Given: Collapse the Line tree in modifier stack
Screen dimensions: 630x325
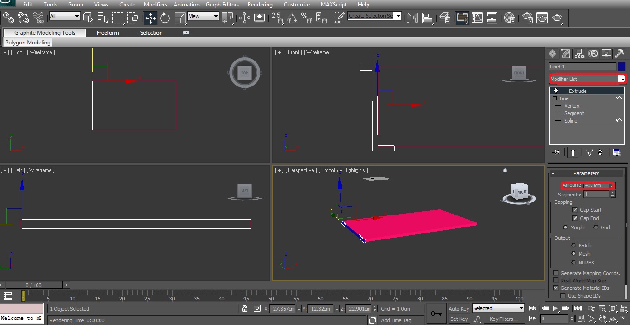Looking at the screenshot, I should pos(555,98).
